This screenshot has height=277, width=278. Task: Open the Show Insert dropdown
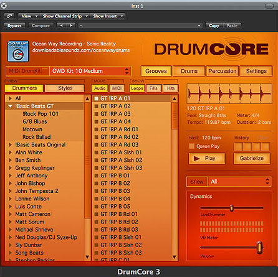(108, 16)
